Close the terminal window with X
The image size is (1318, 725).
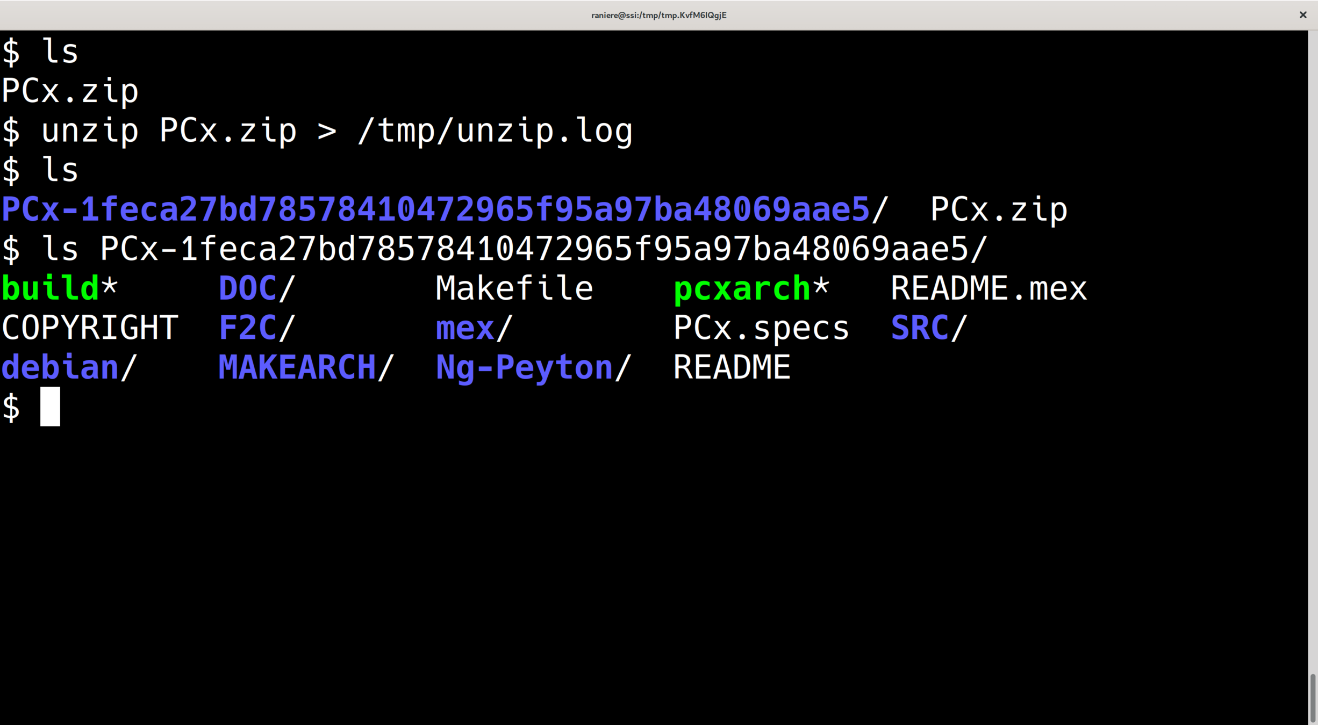pos(1302,15)
